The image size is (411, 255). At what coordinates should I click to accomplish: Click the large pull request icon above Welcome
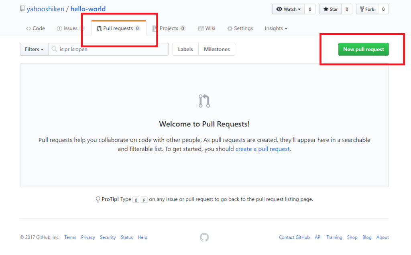(x=204, y=101)
